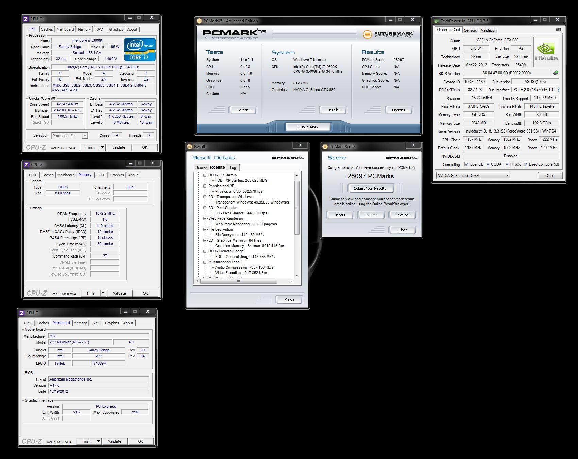Screen dimensions: 578x459
Task: Click the Tools button in top CPU-Z window
Action: click(x=90, y=147)
